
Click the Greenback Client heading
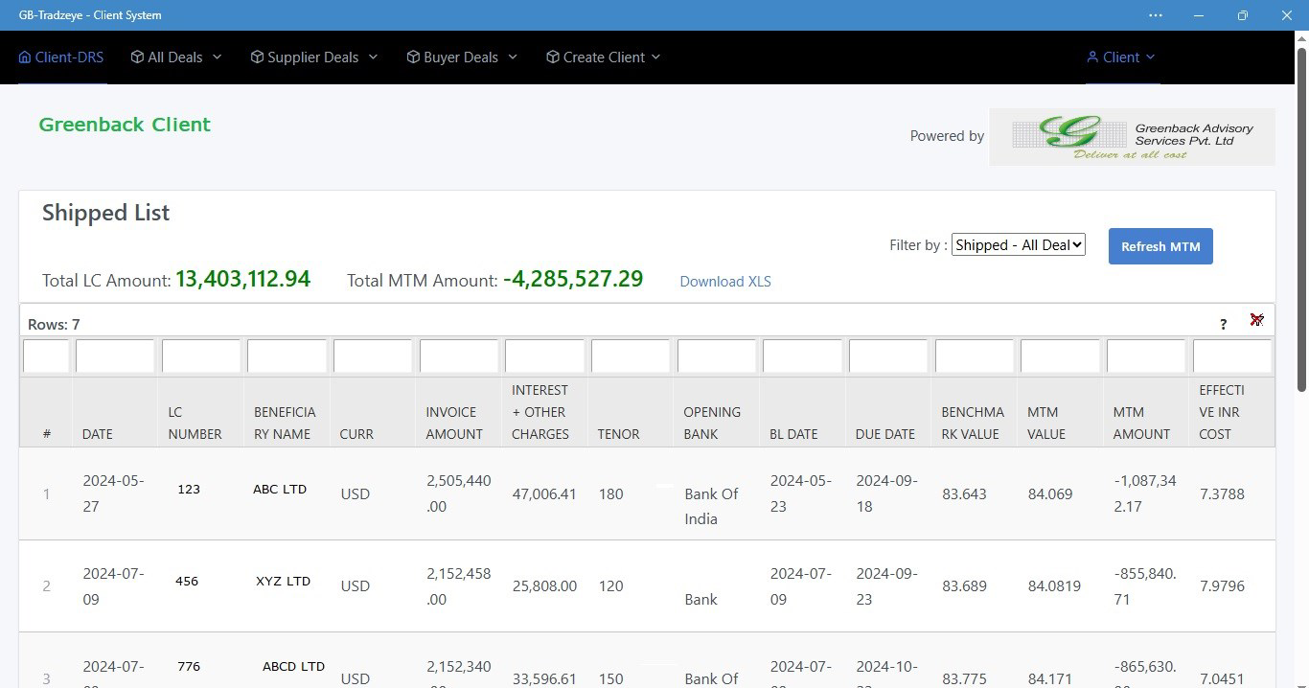click(x=125, y=125)
